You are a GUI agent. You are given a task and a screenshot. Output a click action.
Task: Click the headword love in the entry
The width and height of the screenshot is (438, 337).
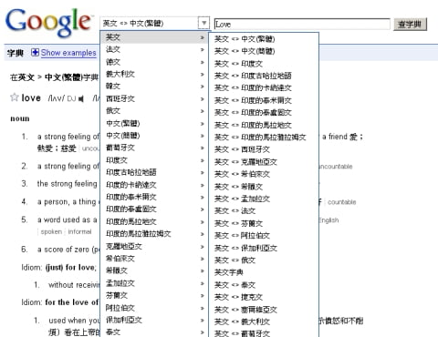pyautogui.click(x=31, y=98)
